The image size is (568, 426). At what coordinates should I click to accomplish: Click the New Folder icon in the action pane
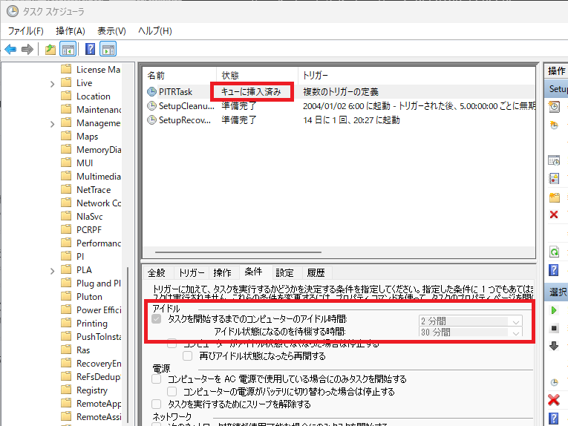click(x=554, y=197)
